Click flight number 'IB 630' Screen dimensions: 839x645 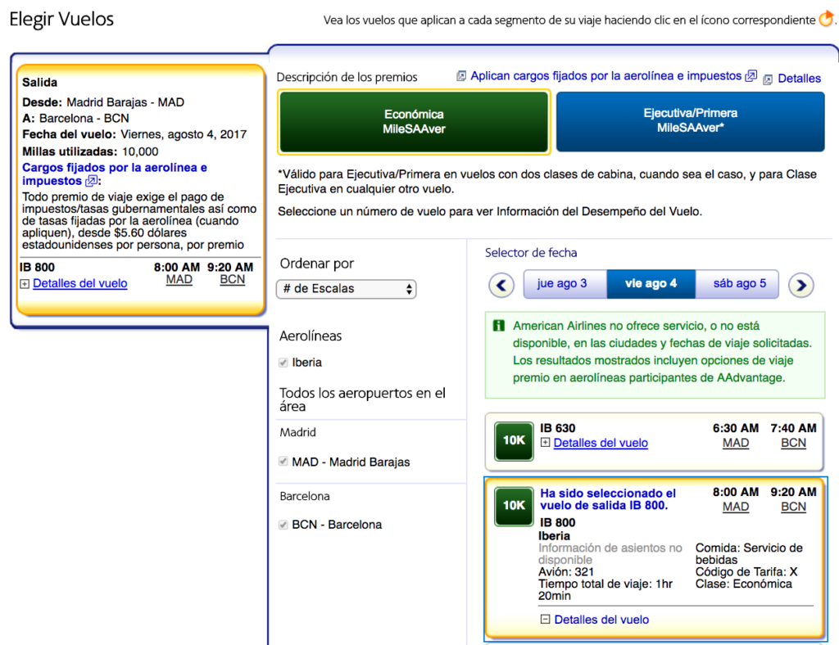(557, 428)
